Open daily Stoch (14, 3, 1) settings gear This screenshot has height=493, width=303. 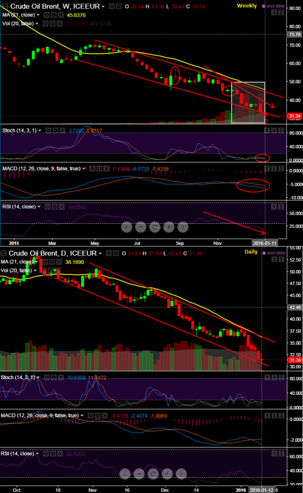[54, 377]
